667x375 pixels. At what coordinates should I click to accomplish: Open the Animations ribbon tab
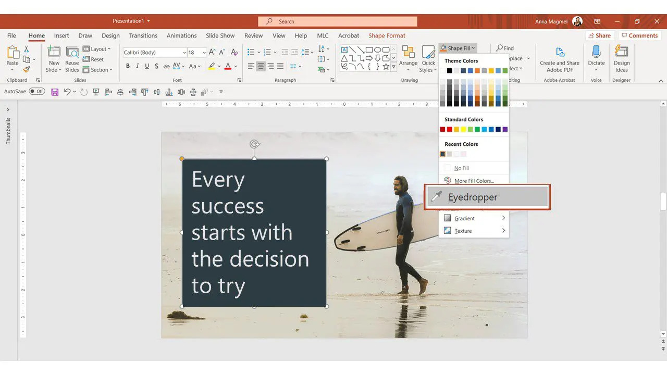click(x=181, y=35)
